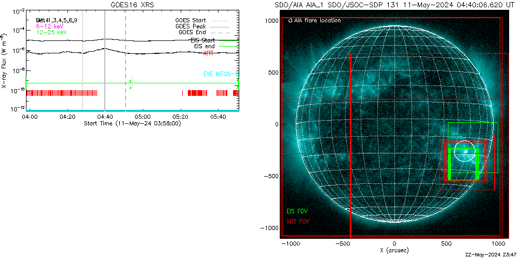Click the 04:00 time axis tick label

(30, 117)
